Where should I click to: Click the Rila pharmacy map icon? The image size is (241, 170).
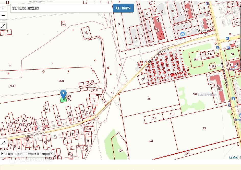pyautogui.click(x=183, y=34)
